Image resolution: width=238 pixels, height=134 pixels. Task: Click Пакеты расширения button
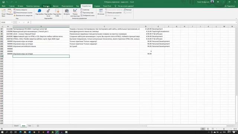pyautogui.click(x=113, y=13)
